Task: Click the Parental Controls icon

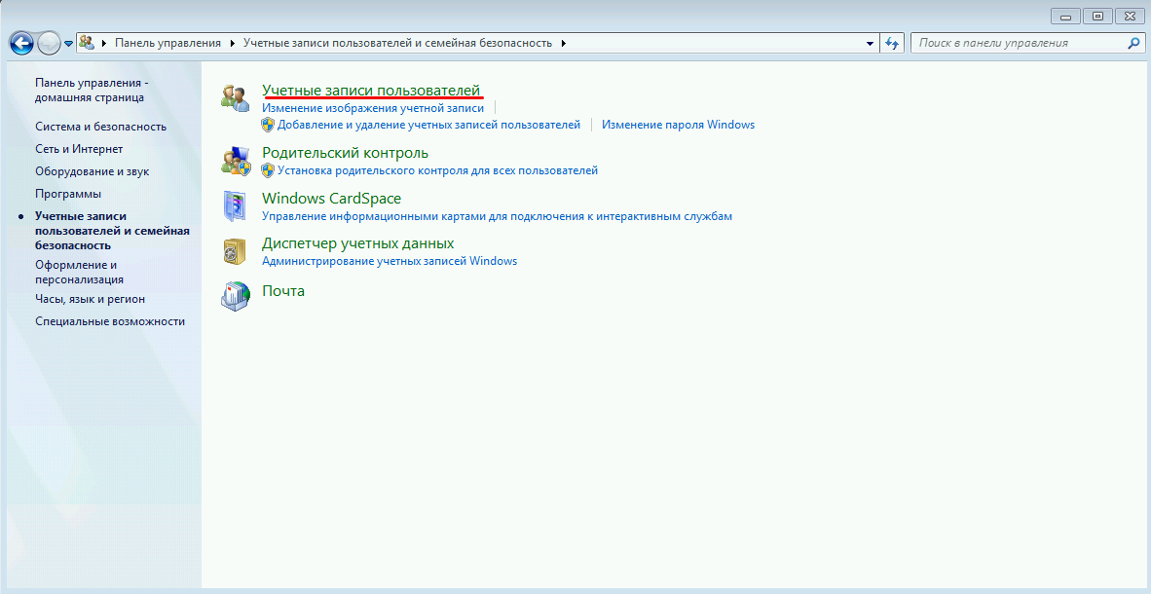Action: click(235, 161)
